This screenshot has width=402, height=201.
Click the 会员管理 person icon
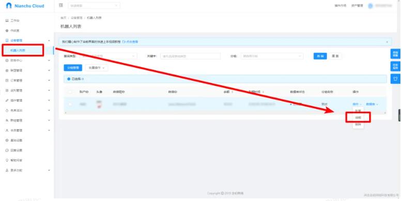tap(7, 130)
